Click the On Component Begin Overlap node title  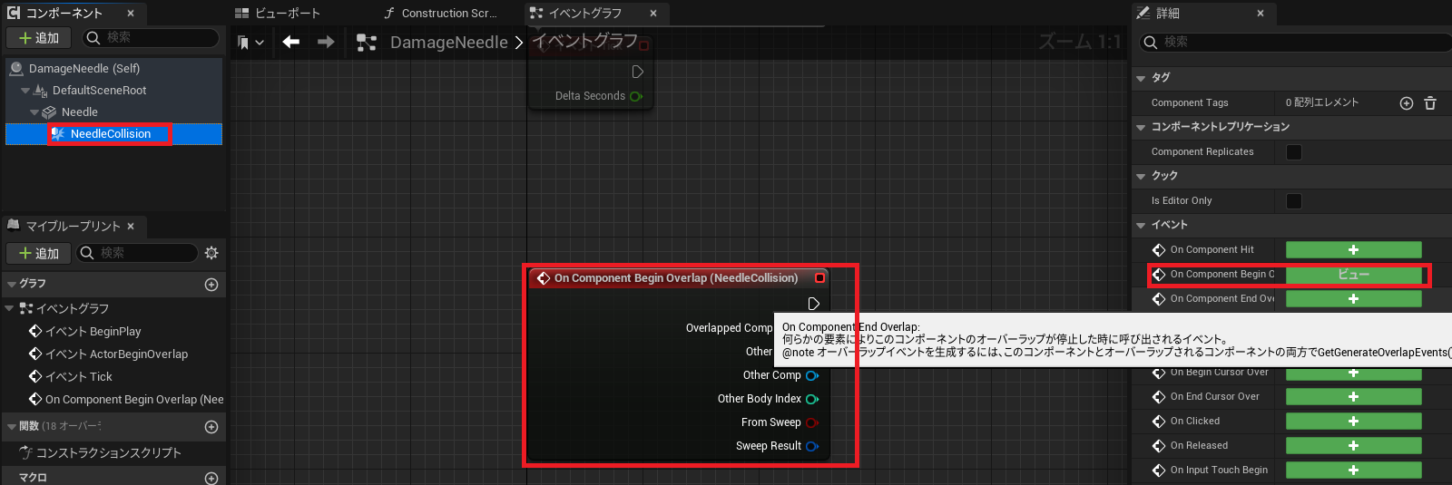click(x=676, y=278)
